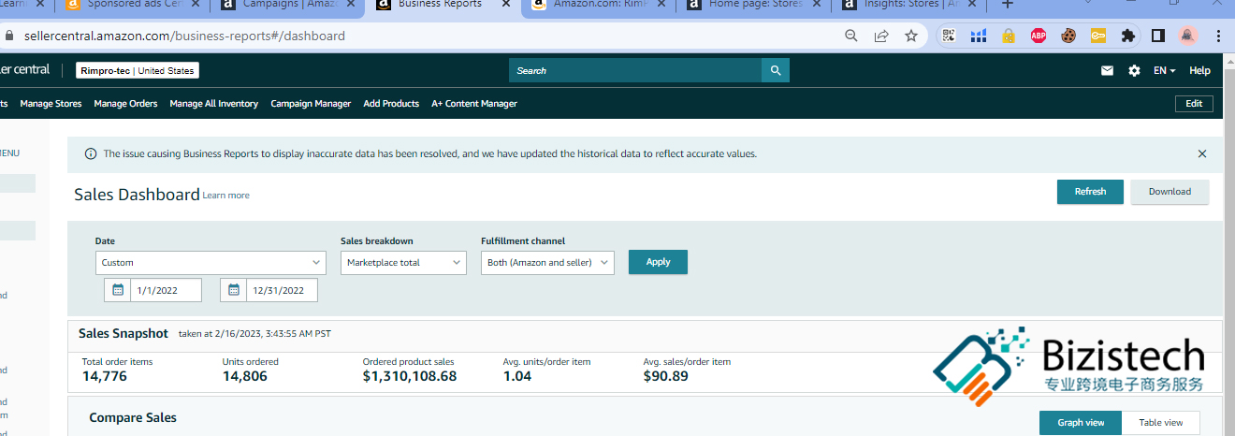Open the Fulfillment channel dropdown
The width and height of the screenshot is (1235, 436).
pyautogui.click(x=547, y=263)
